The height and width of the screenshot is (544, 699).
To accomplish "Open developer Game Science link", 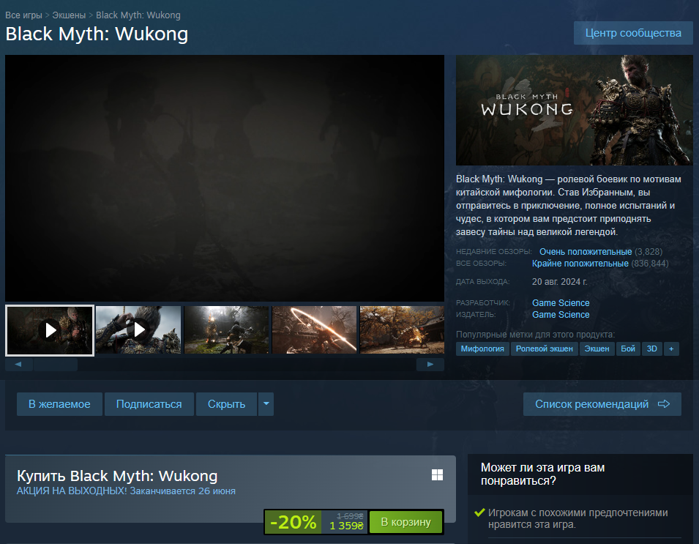I will [x=561, y=303].
